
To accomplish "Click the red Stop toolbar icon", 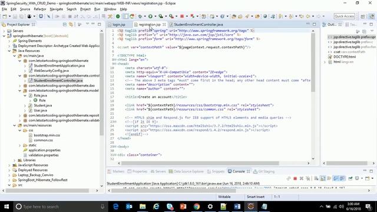I will [182, 16].
